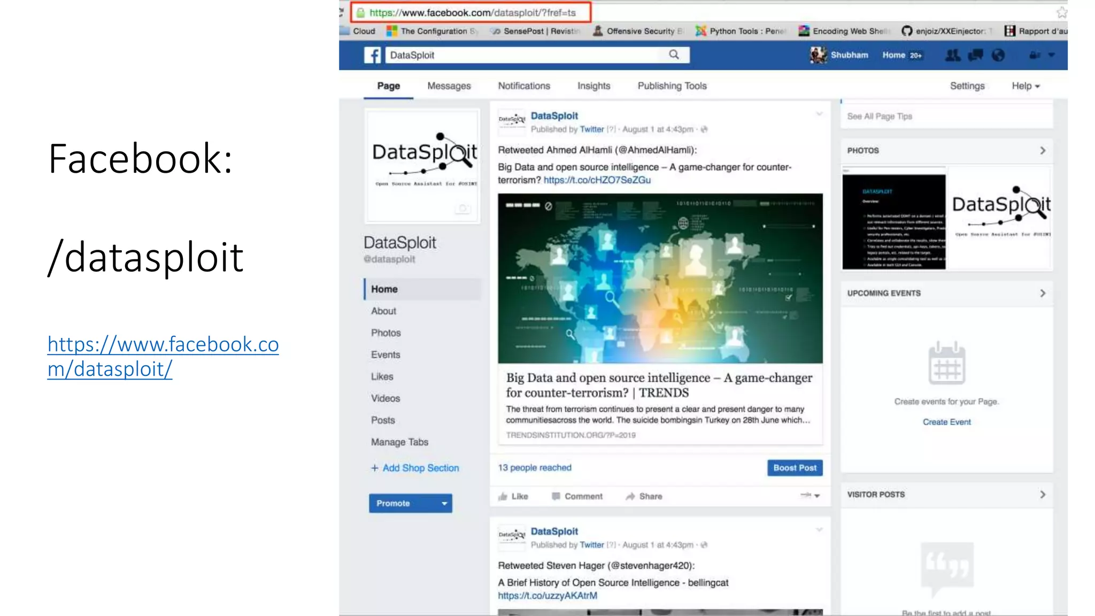Click the Like thumbs-up icon

coord(503,497)
